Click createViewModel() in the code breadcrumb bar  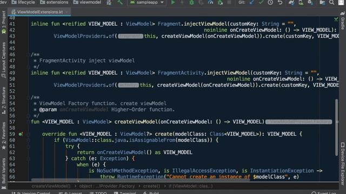pos(51,186)
